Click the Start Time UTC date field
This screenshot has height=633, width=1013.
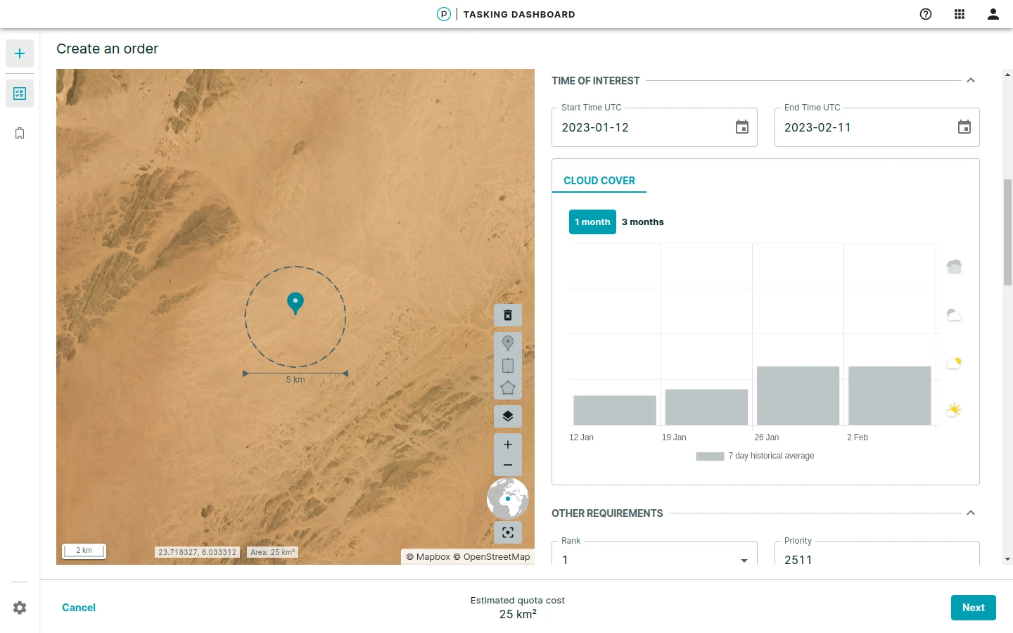coord(654,127)
